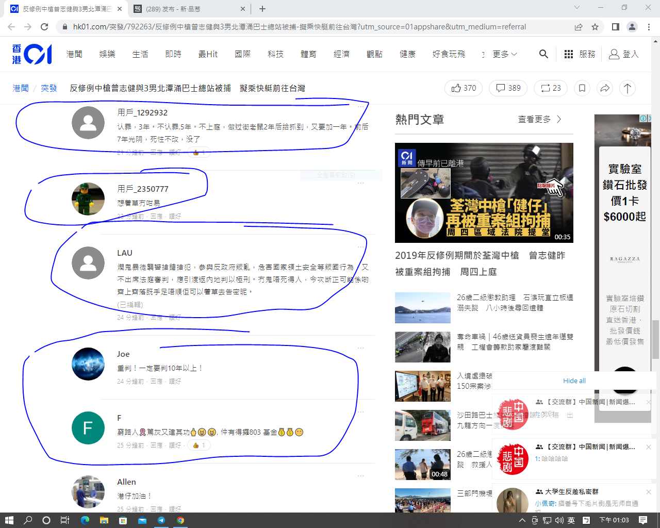The image size is (660, 528).
Task: Click Hide all notifications link
Action: [x=574, y=381]
